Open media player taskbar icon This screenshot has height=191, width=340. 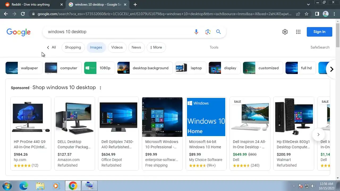[x=56, y=186]
